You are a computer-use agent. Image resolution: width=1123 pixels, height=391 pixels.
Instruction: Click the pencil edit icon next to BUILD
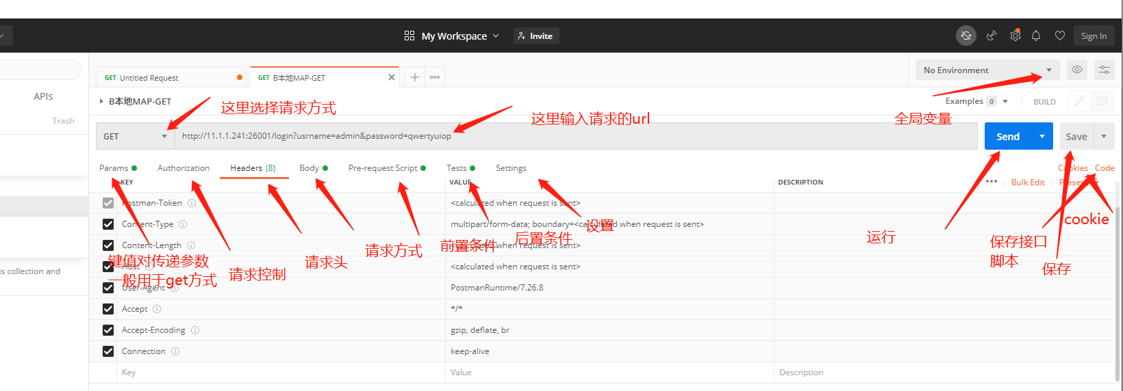click(1079, 101)
